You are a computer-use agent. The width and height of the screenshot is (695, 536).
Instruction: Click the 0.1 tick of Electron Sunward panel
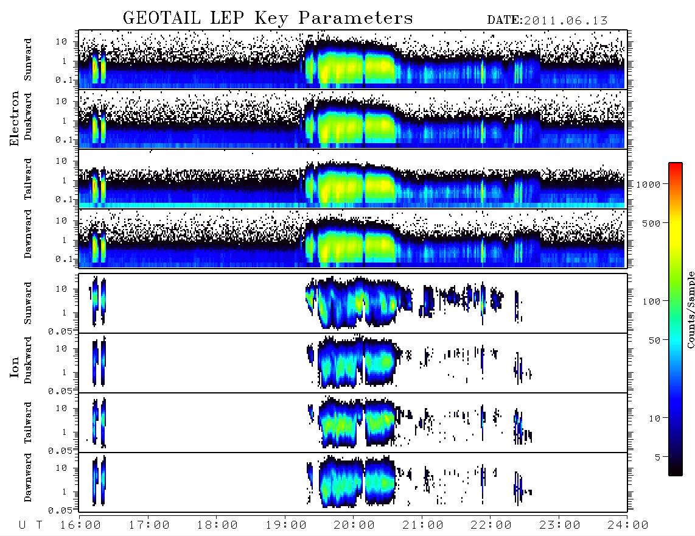coord(65,80)
